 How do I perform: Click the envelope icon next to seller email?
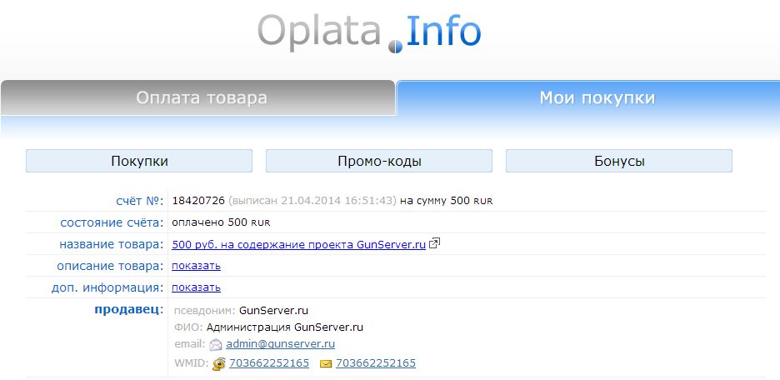(216, 344)
